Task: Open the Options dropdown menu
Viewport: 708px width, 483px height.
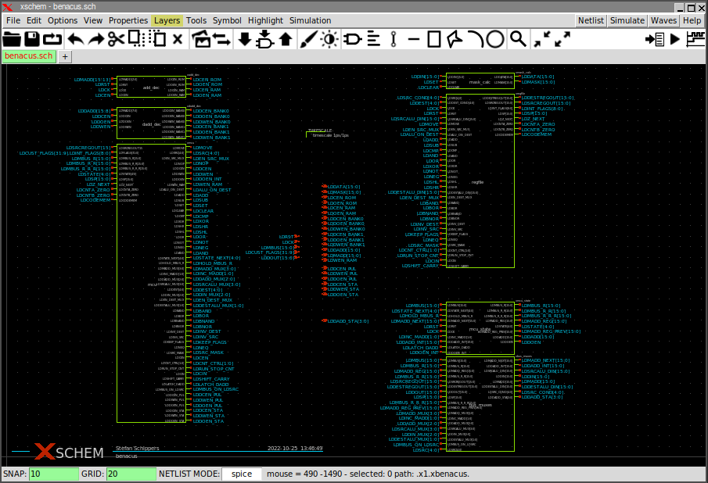Action: [x=63, y=20]
